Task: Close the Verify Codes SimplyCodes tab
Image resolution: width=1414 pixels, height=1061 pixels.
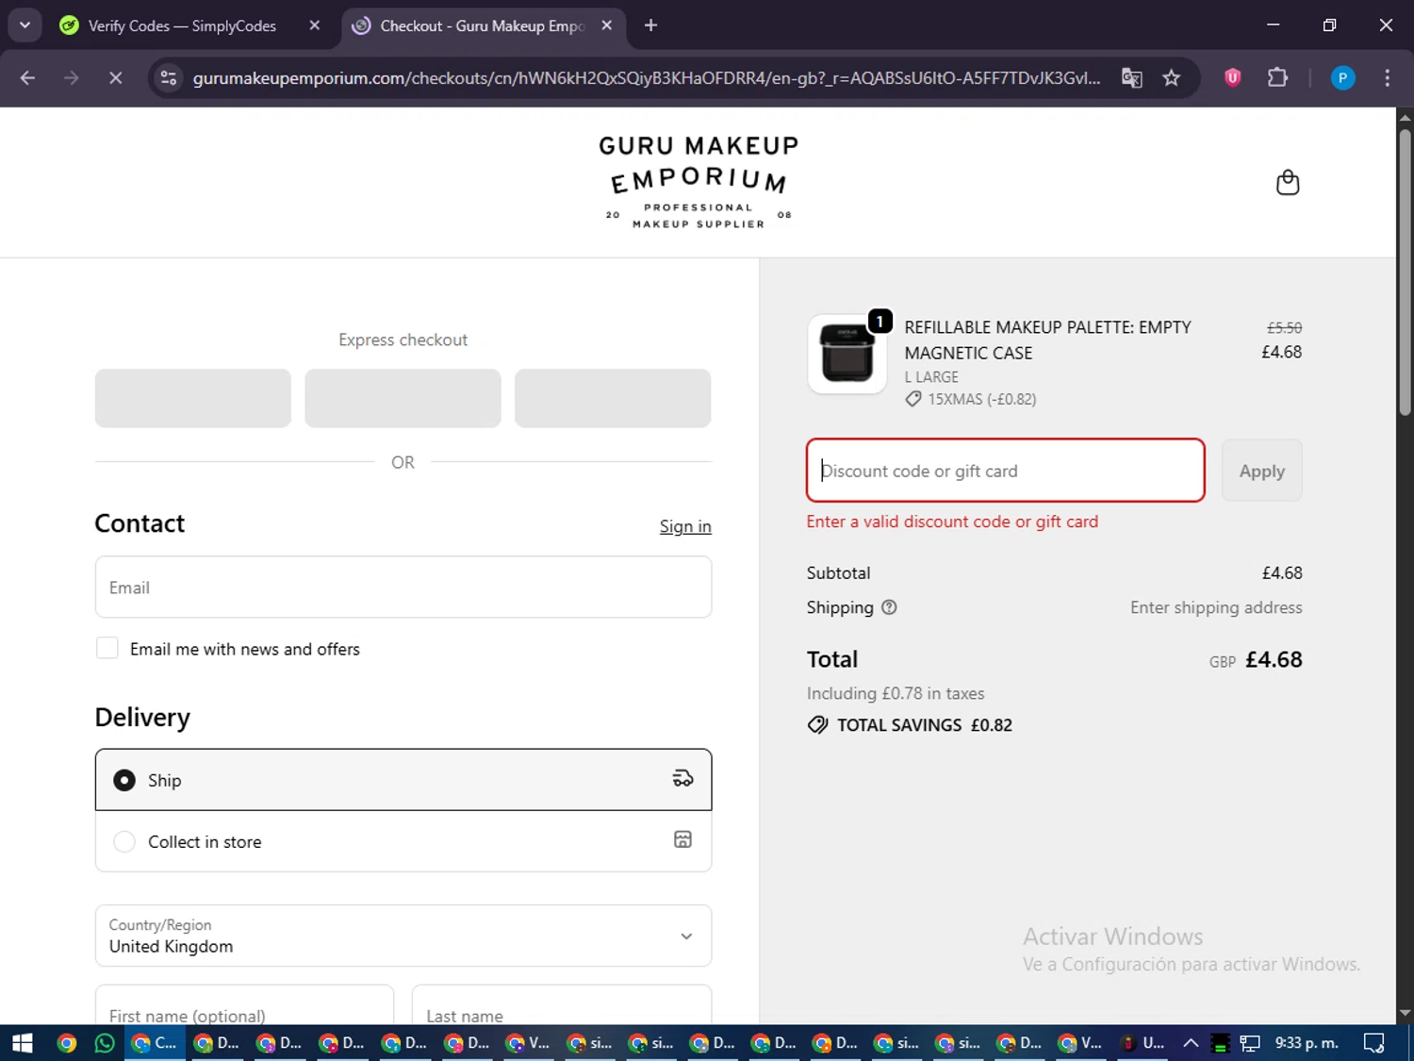Action: point(315,25)
